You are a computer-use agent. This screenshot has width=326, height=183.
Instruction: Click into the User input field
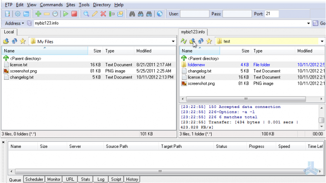coord(195,14)
